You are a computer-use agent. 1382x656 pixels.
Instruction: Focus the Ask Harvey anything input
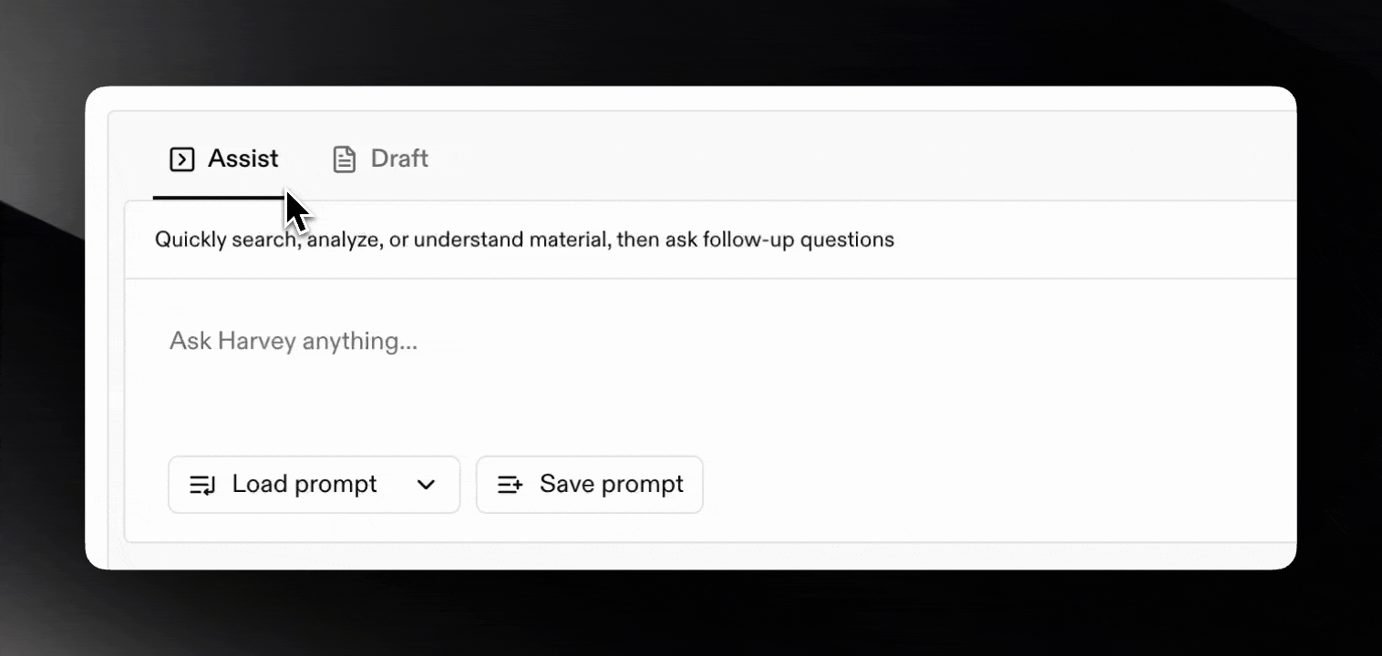click(x=711, y=364)
